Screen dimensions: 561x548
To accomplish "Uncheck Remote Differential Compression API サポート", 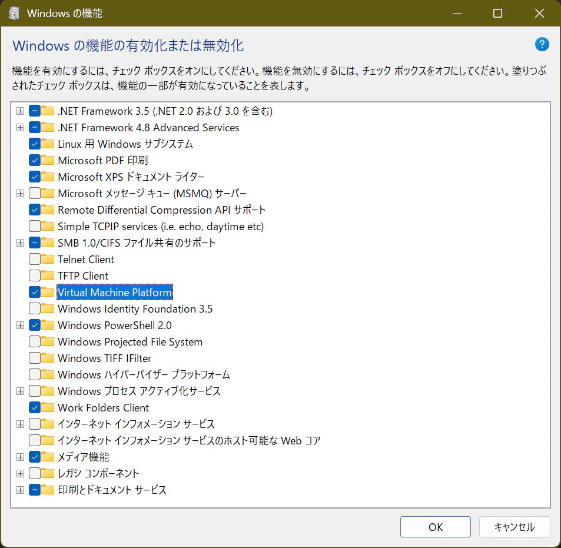I will pos(35,210).
